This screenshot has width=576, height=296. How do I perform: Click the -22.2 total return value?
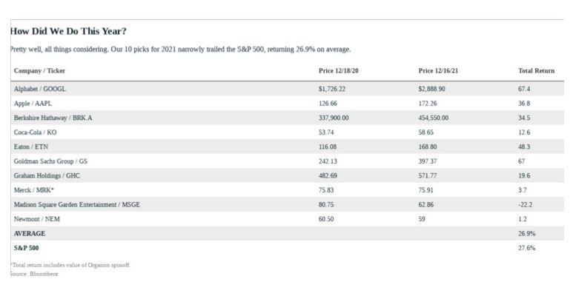[526, 204]
